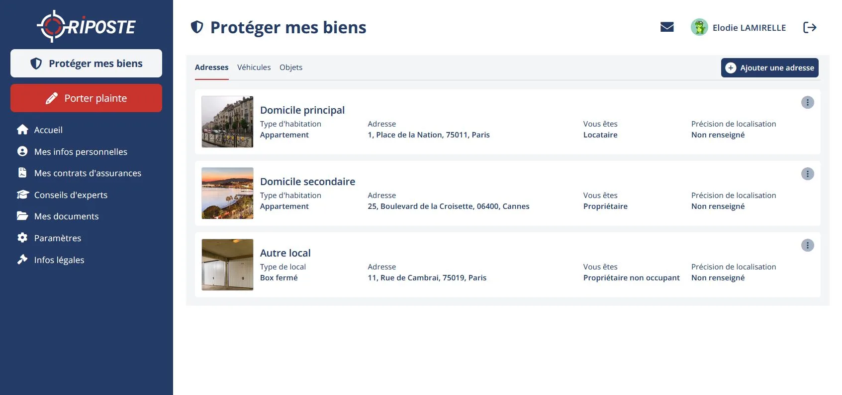Open Paramètres gear in sidebar

pyautogui.click(x=22, y=238)
